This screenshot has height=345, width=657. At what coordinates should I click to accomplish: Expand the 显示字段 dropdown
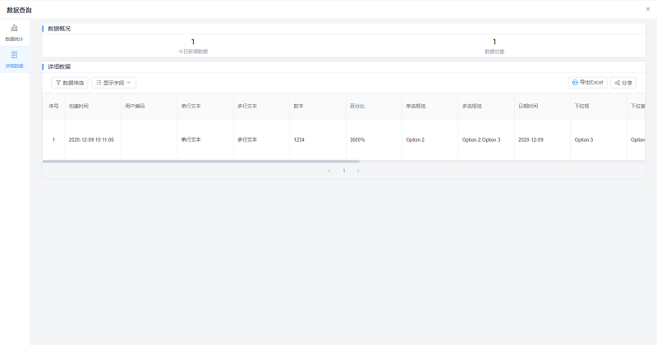tap(113, 83)
